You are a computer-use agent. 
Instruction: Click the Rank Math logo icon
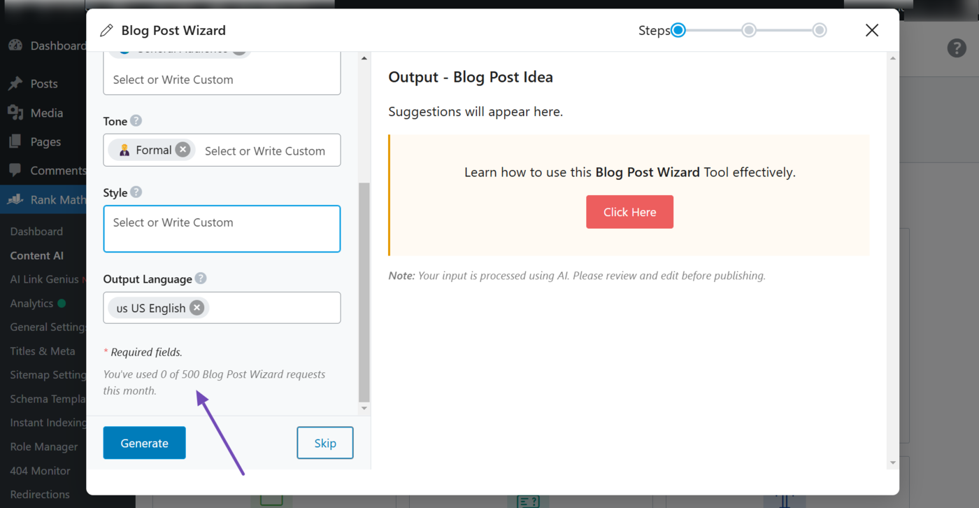coord(15,199)
